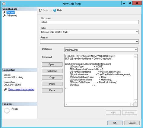This screenshot has width=143, height=128.
Task: Click inside the Command text area
Action: coord(99,79)
